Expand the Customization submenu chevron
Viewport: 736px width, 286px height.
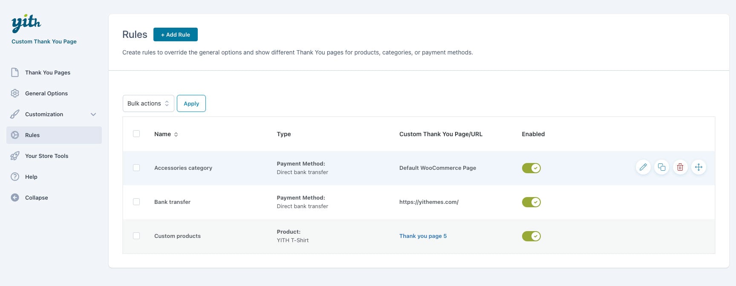pos(93,114)
